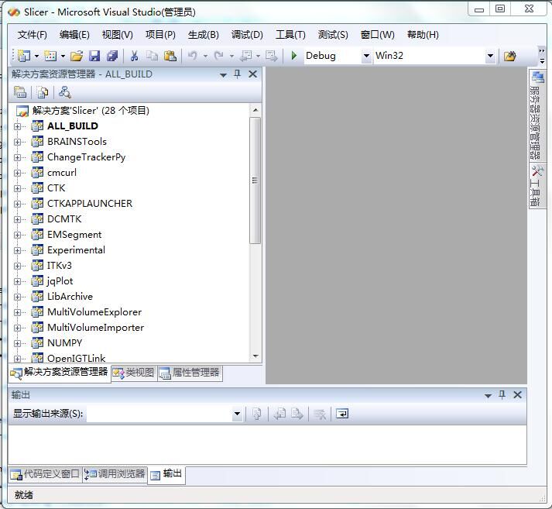The height and width of the screenshot is (509, 552).
Task: Click Clear All output icon
Action: coord(320,414)
